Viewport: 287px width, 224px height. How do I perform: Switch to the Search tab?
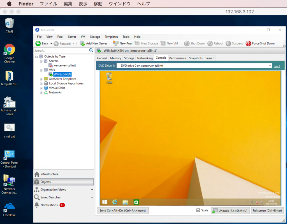pyautogui.click(x=210, y=58)
